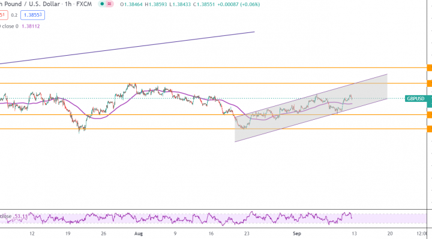Click the moving average legend value 1.38112

(x=31, y=26)
